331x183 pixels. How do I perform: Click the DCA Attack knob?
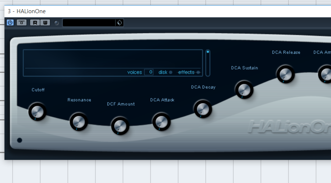tap(161, 122)
